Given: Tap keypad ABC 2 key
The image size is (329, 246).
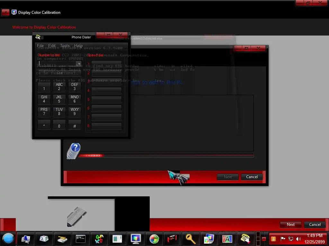Looking at the screenshot, I should coord(59,87).
